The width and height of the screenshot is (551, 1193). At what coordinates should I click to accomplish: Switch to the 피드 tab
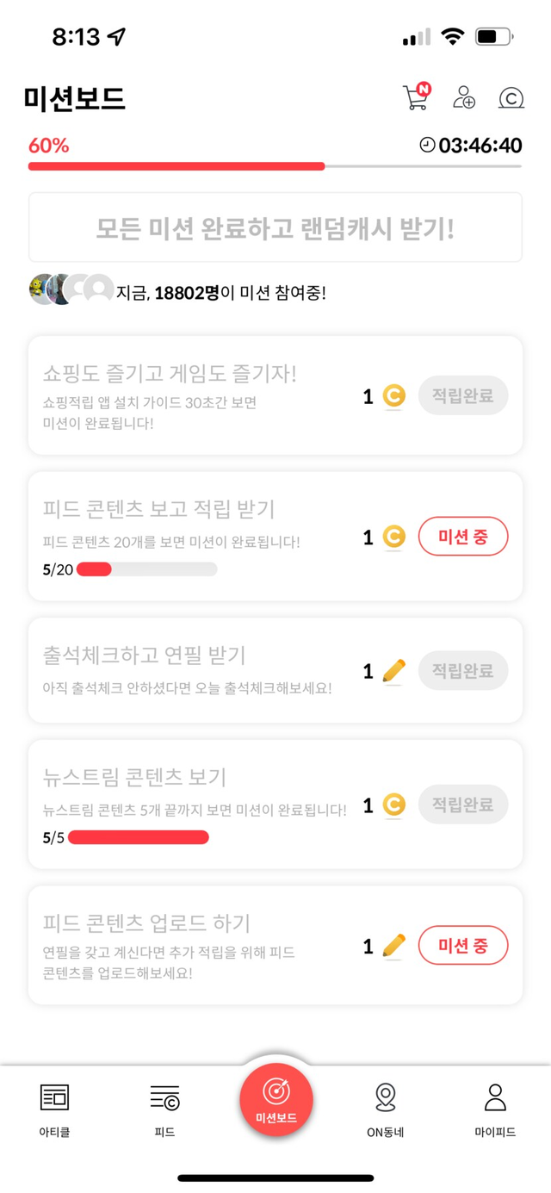164,1110
